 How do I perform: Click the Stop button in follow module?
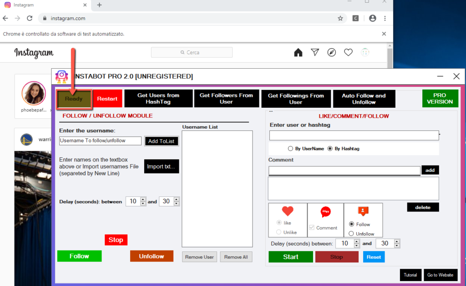click(116, 240)
